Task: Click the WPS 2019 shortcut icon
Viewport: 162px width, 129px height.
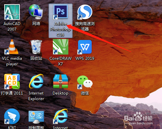Action: click(x=85, y=47)
